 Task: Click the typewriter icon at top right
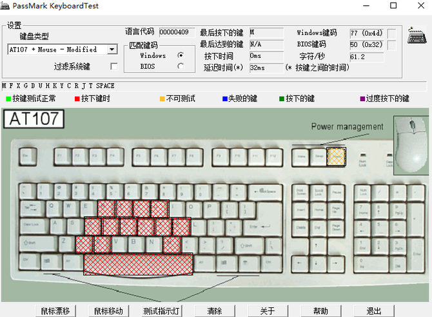417,35
